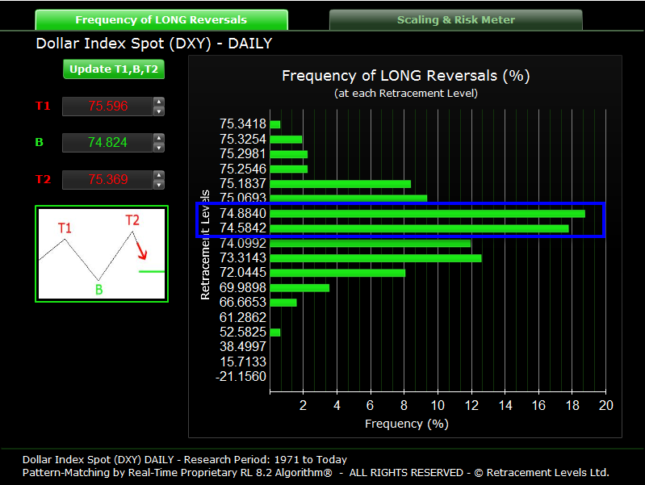
Task: Select the T2 value field showing 75.369
Action: coord(107,179)
